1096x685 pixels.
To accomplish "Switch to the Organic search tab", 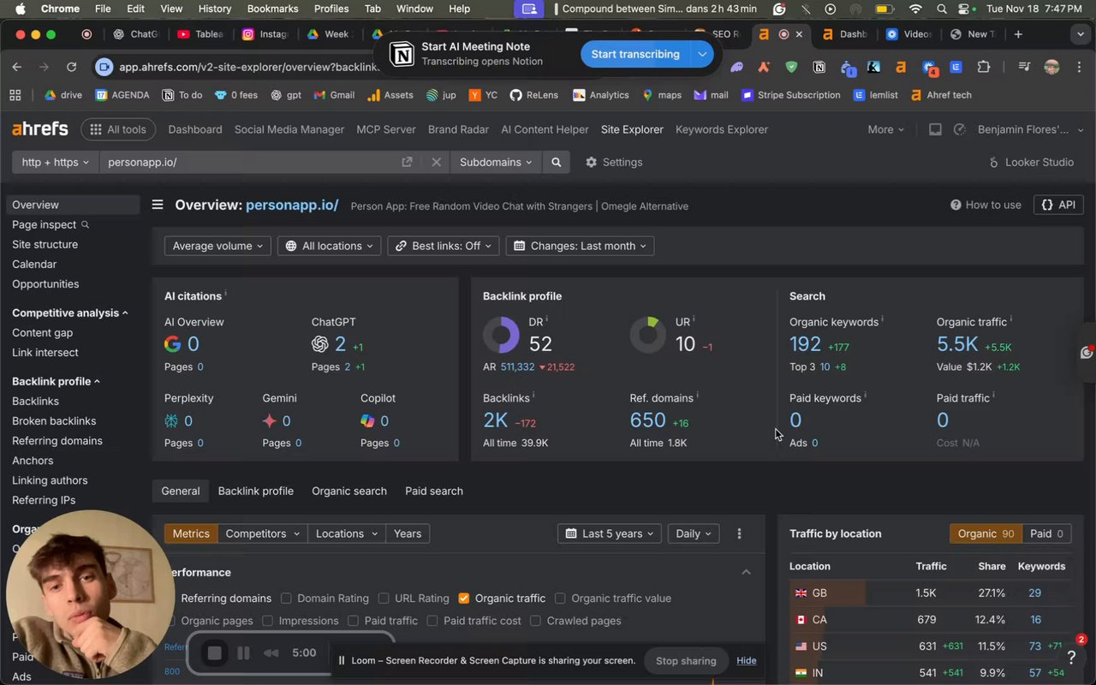I will pyautogui.click(x=349, y=491).
